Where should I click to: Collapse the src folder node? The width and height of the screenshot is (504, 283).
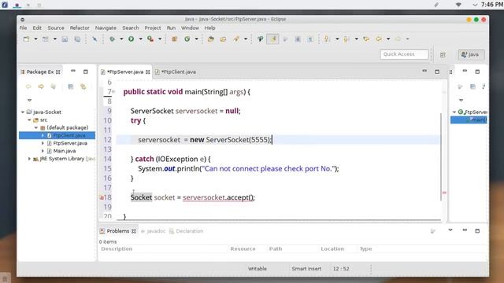tap(29, 119)
